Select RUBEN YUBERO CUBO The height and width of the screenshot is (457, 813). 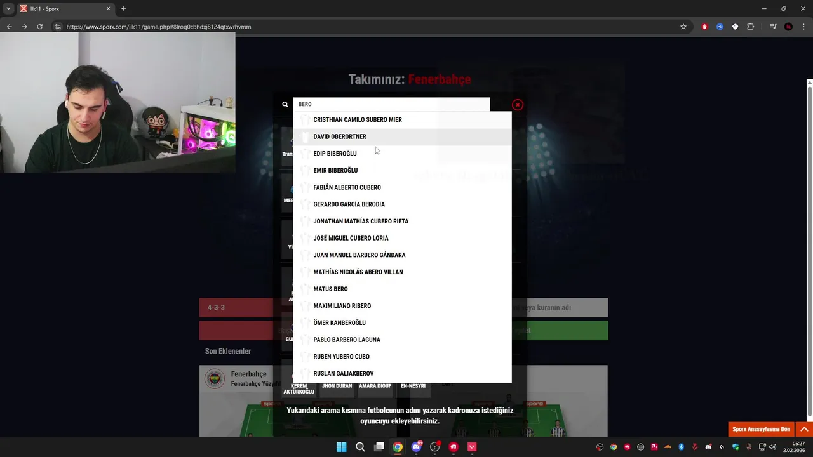tap(403, 357)
